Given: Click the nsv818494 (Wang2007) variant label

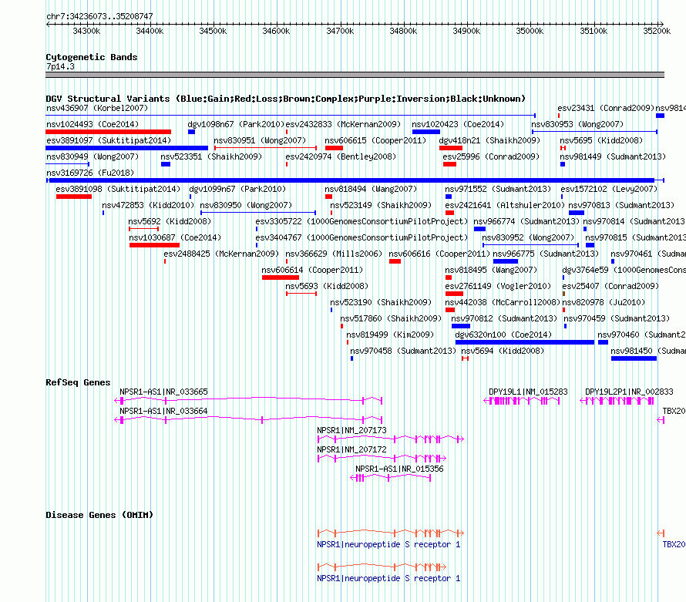Looking at the screenshot, I should click(371, 189).
